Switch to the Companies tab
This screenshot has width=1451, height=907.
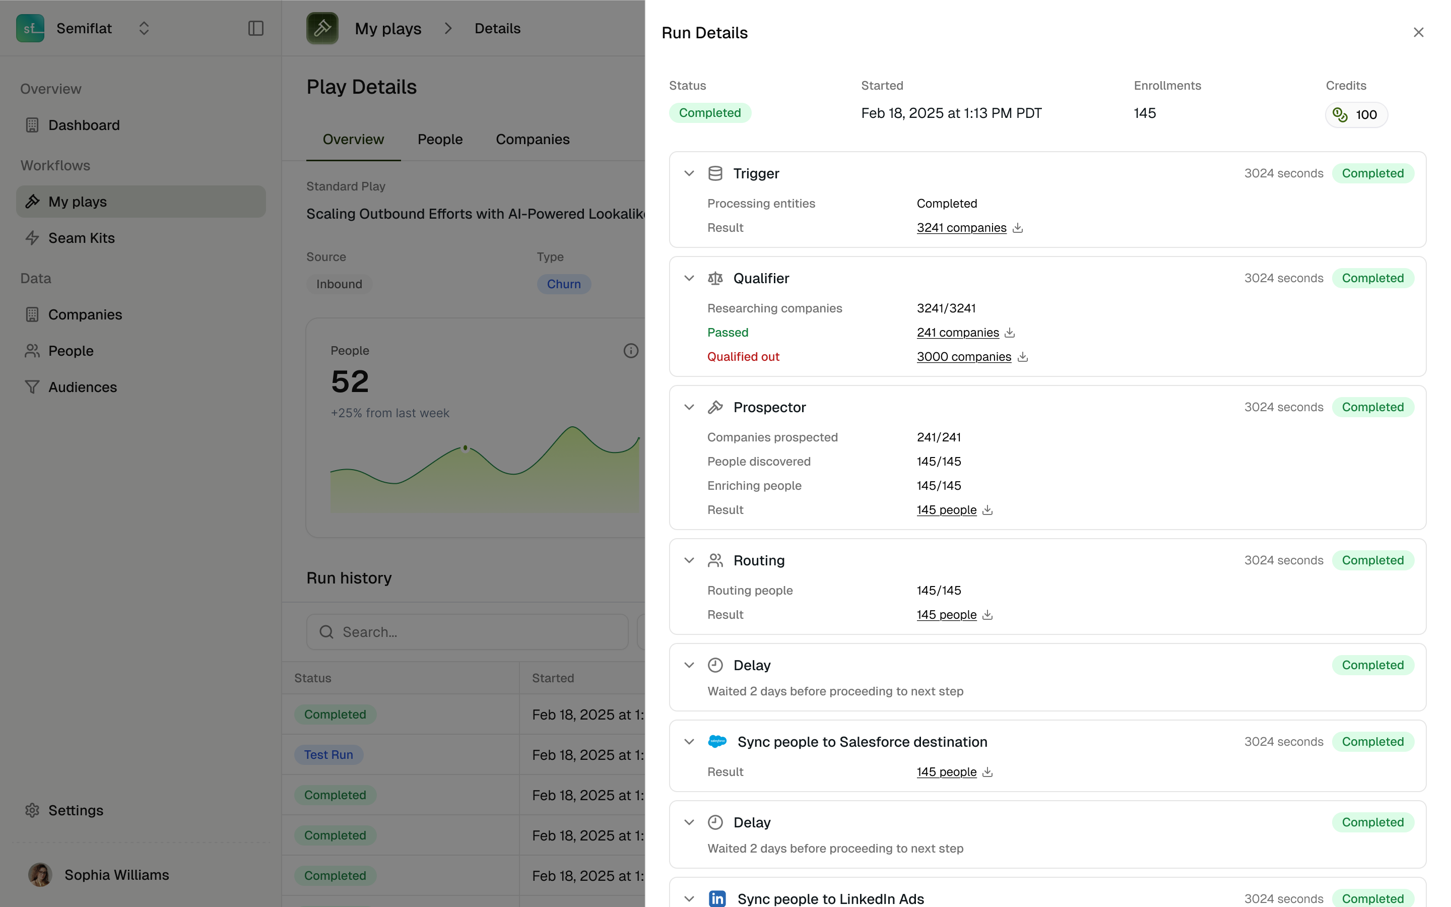pos(532,139)
